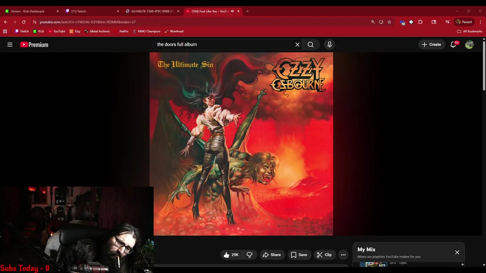
Task: Install app icon in address bar
Action: [381, 22]
